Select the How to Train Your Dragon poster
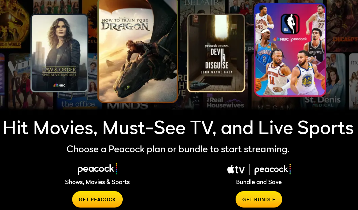The width and height of the screenshot is (358, 210). point(138,51)
